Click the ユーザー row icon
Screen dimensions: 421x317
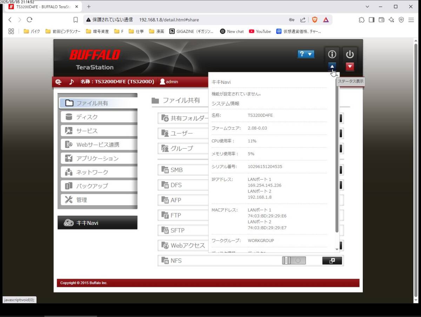pyautogui.click(x=165, y=133)
